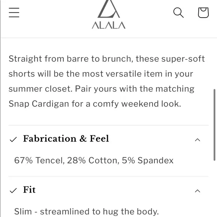
Task: Click the Slim streamlined fit description
Action: [x=86, y=211]
